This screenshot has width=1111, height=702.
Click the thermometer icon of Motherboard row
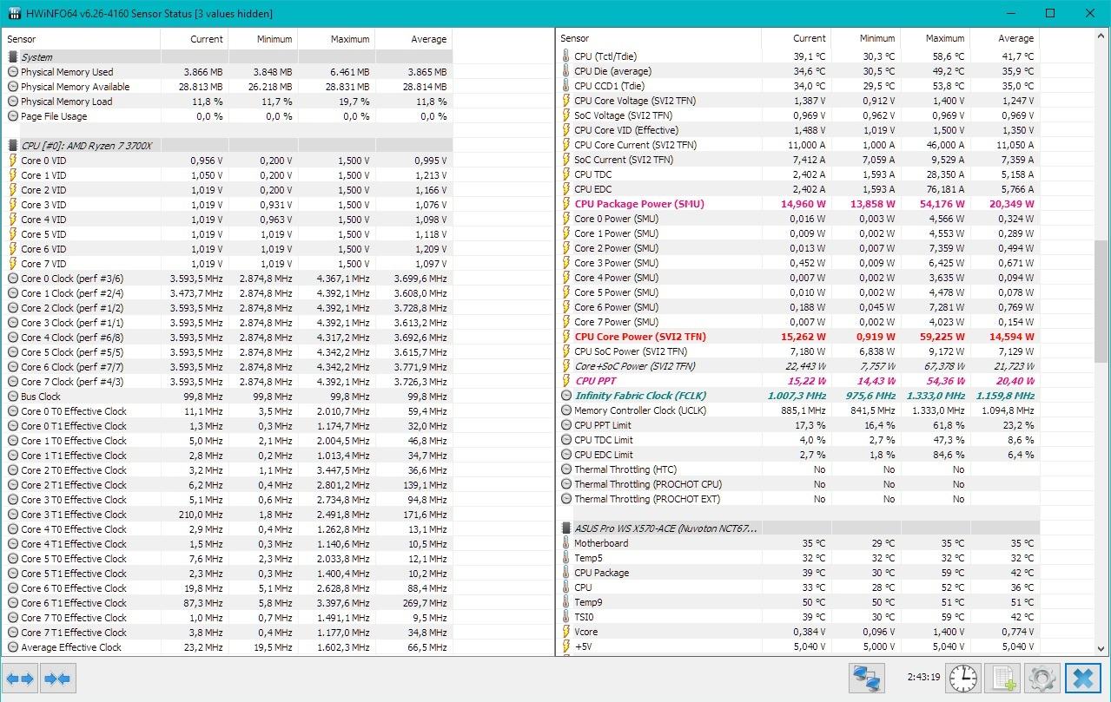(x=566, y=543)
